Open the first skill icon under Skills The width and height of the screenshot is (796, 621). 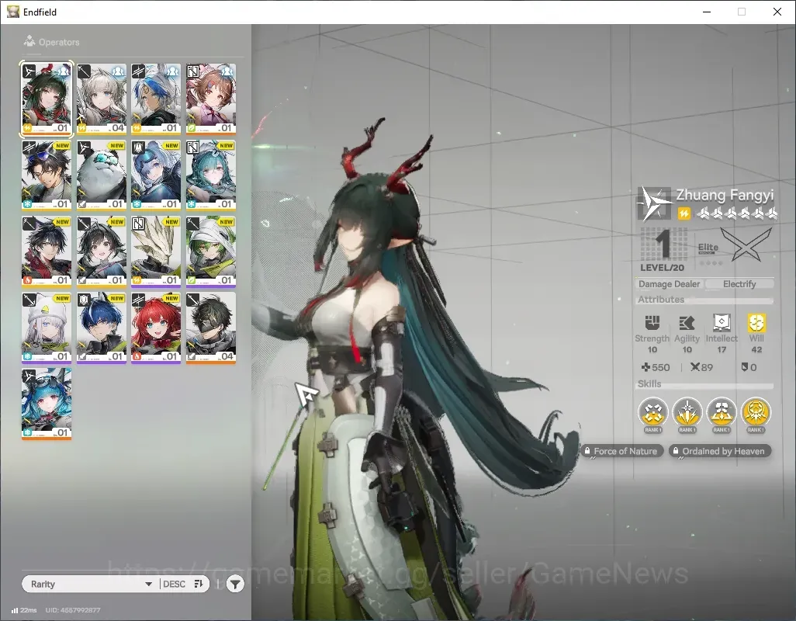click(652, 411)
